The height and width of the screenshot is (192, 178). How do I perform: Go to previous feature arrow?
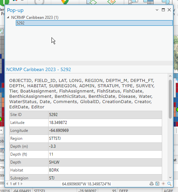tap(7, 184)
